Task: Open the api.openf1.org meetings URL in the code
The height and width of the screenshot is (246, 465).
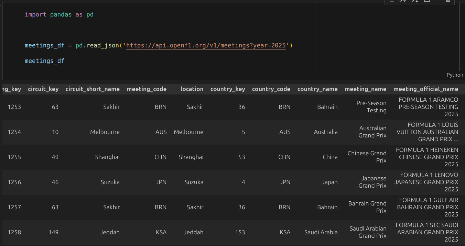Action: [206, 45]
